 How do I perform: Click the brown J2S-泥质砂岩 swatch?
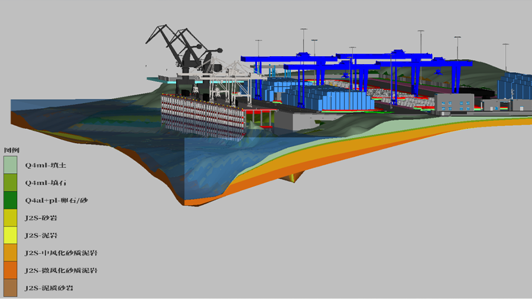11,288
